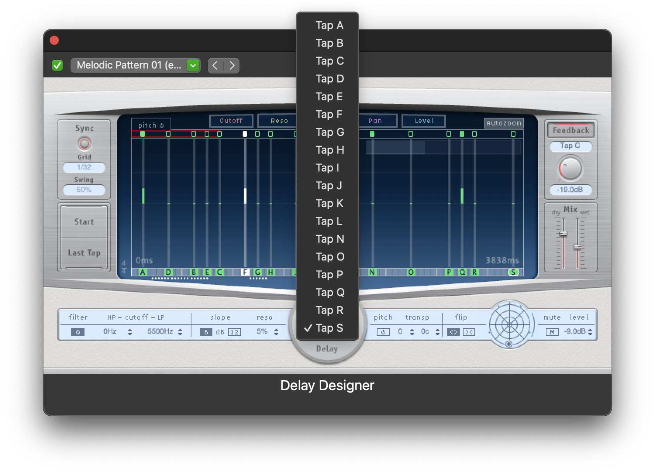Select tap D in the identification bar
The image size is (655, 473).
(x=168, y=272)
